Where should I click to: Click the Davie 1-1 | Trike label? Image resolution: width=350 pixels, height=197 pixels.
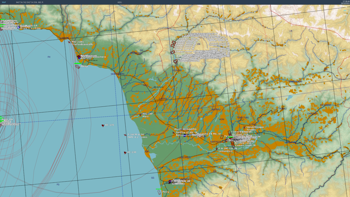click(30, 28)
